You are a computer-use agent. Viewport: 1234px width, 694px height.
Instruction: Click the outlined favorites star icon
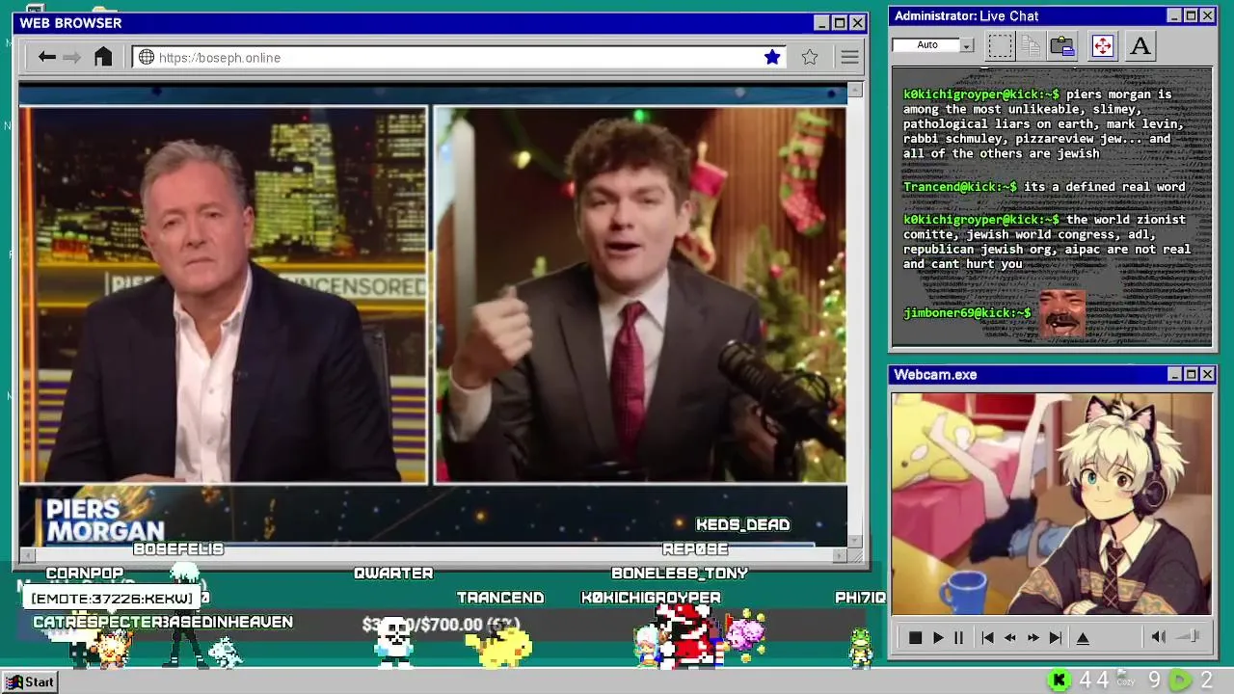810,58
